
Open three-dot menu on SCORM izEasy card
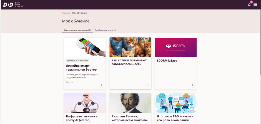point(192,85)
